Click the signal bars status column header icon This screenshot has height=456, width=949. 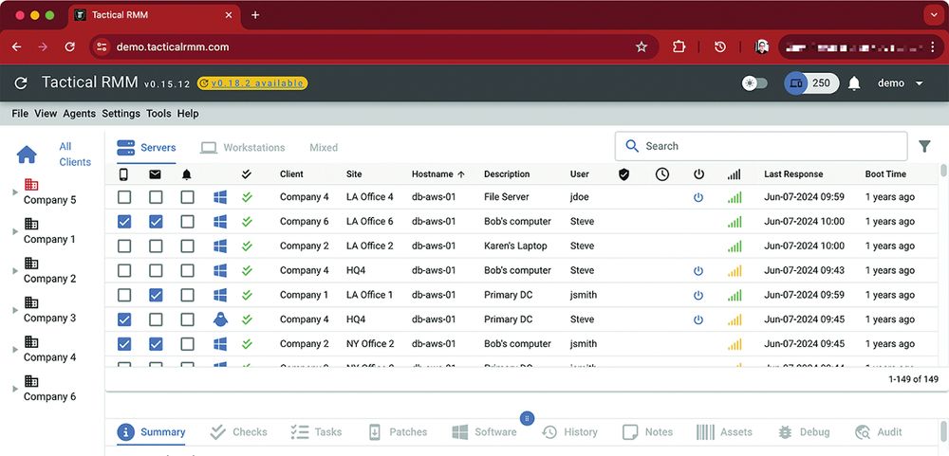[x=735, y=174]
